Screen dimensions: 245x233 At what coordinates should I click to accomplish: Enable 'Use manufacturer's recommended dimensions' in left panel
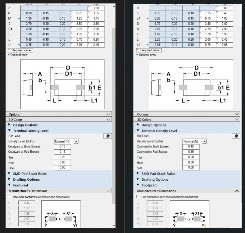[10, 197]
